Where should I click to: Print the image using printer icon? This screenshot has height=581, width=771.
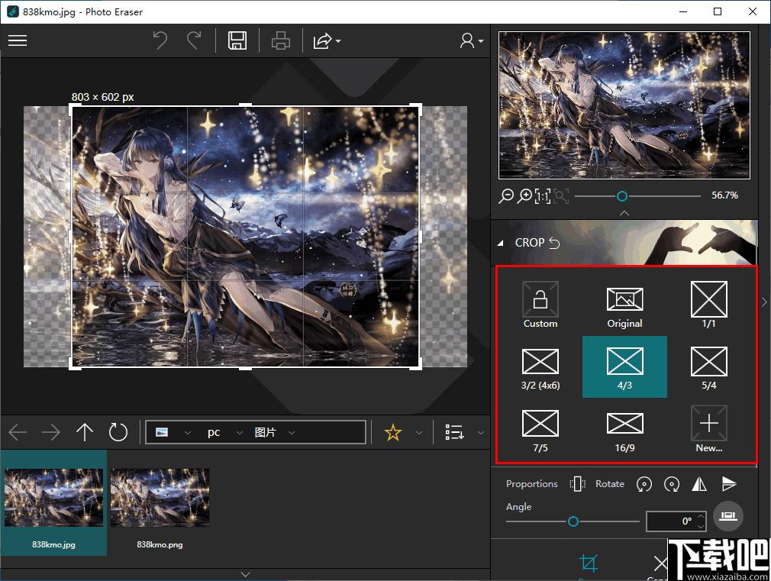click(281, 40)
